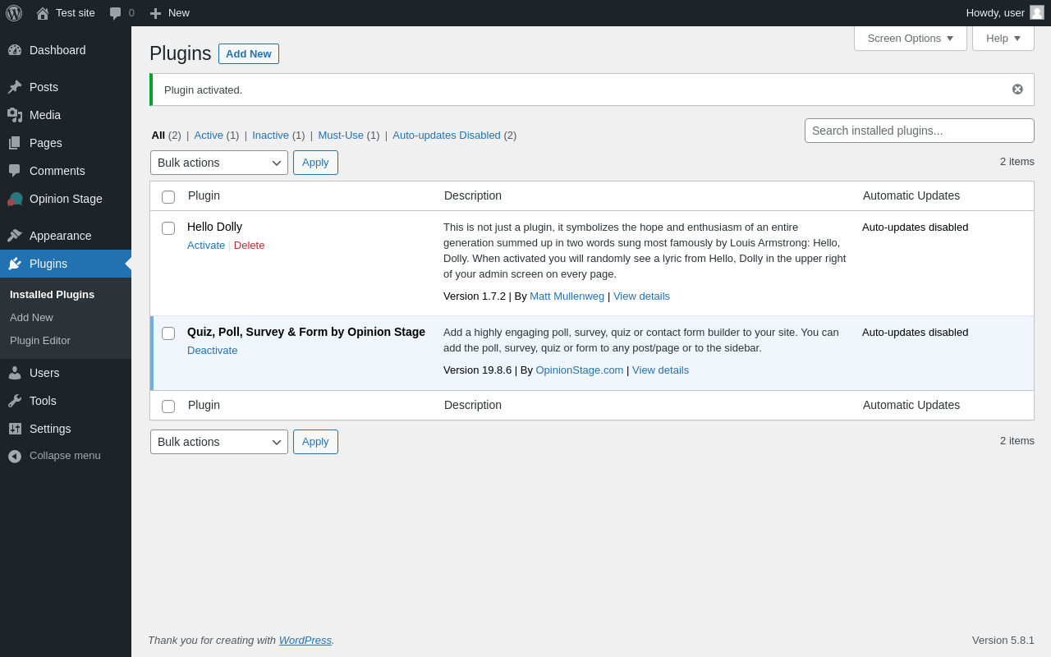Expand the Help panel

[1003, 38]
